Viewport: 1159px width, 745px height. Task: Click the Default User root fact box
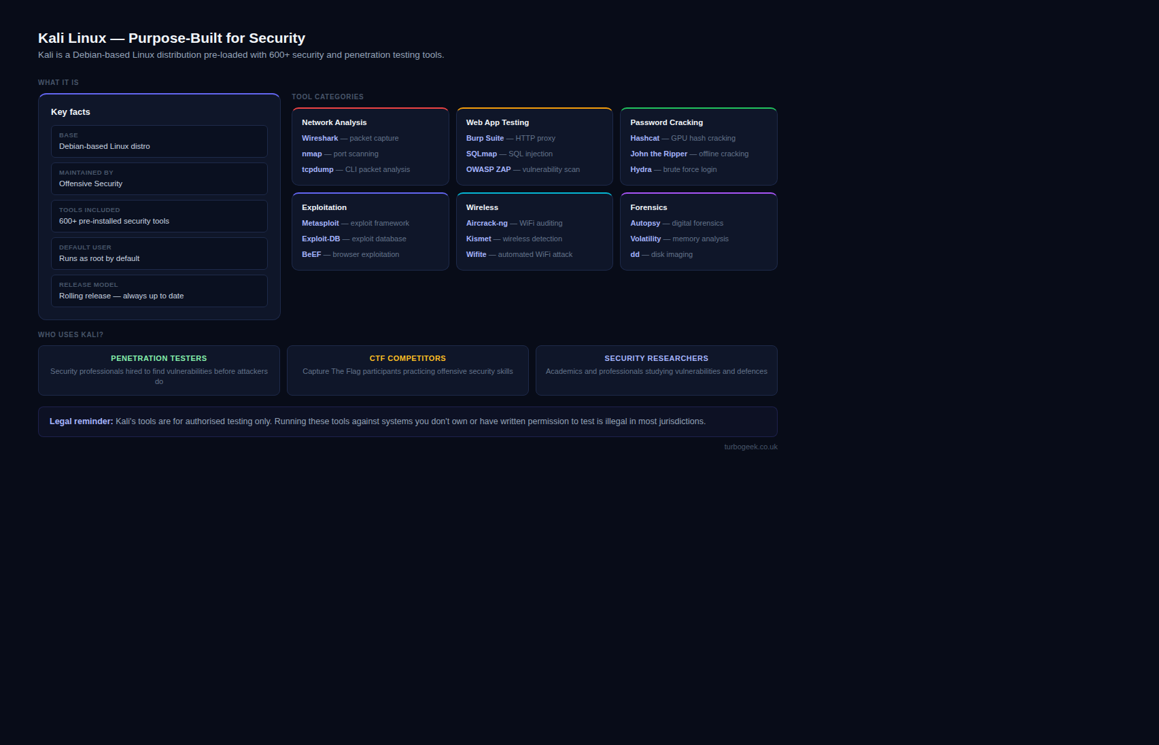click(x=159, y=254)
